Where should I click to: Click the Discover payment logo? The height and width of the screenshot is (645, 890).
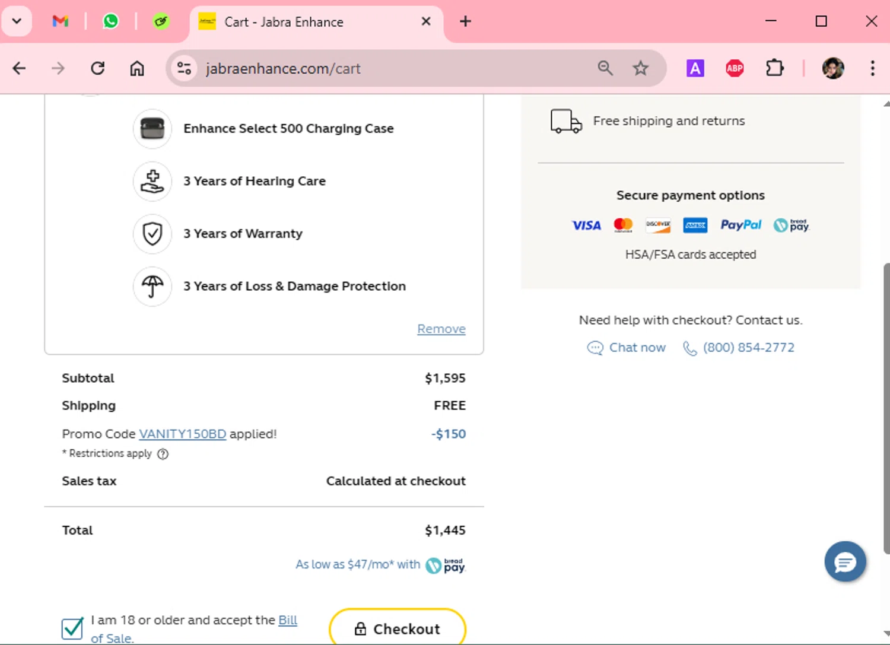(658, 225)
